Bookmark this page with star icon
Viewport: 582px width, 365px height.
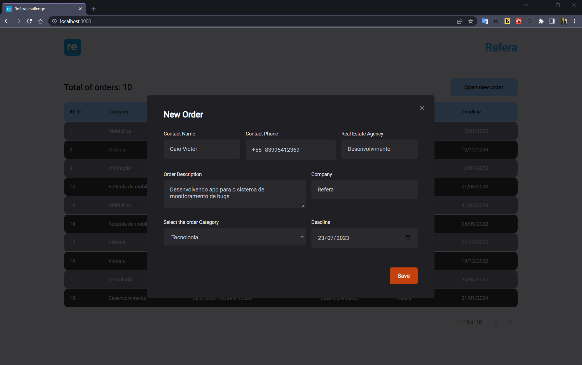tap(471, 21)
